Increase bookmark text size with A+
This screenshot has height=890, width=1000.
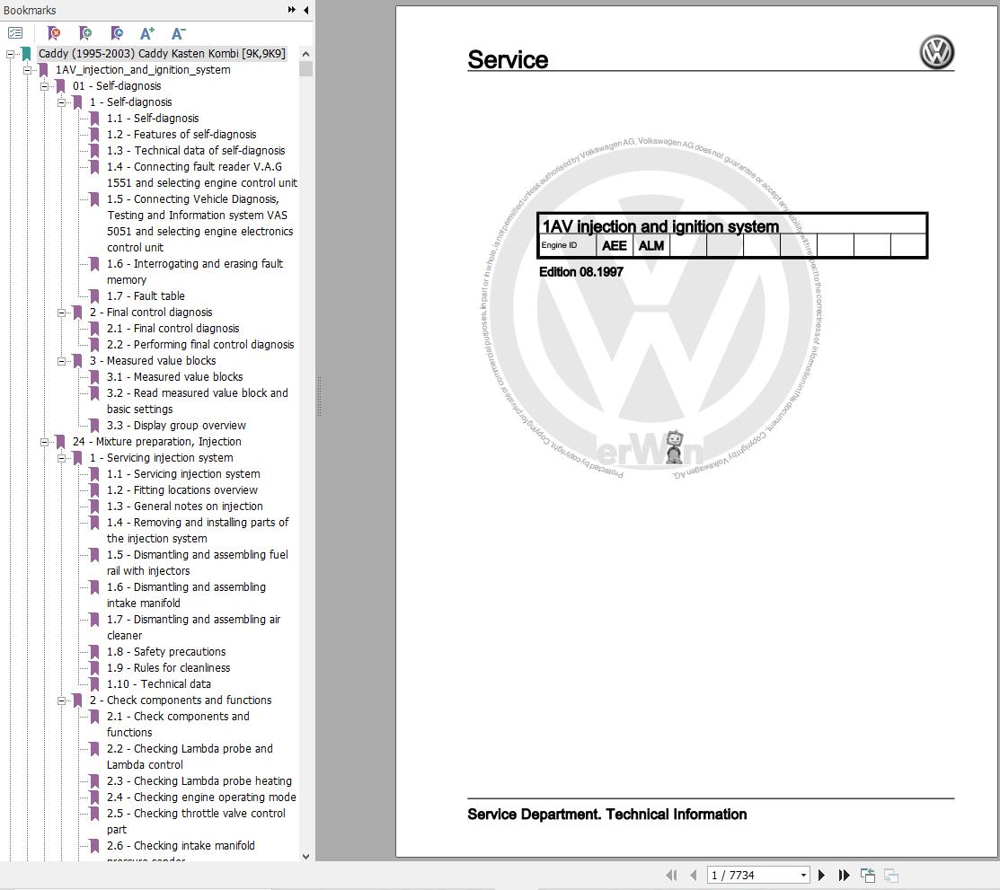(x=147, y=33)
